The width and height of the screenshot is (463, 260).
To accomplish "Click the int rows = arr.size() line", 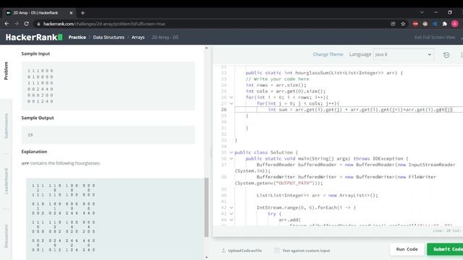I will [x=276, y=85].
